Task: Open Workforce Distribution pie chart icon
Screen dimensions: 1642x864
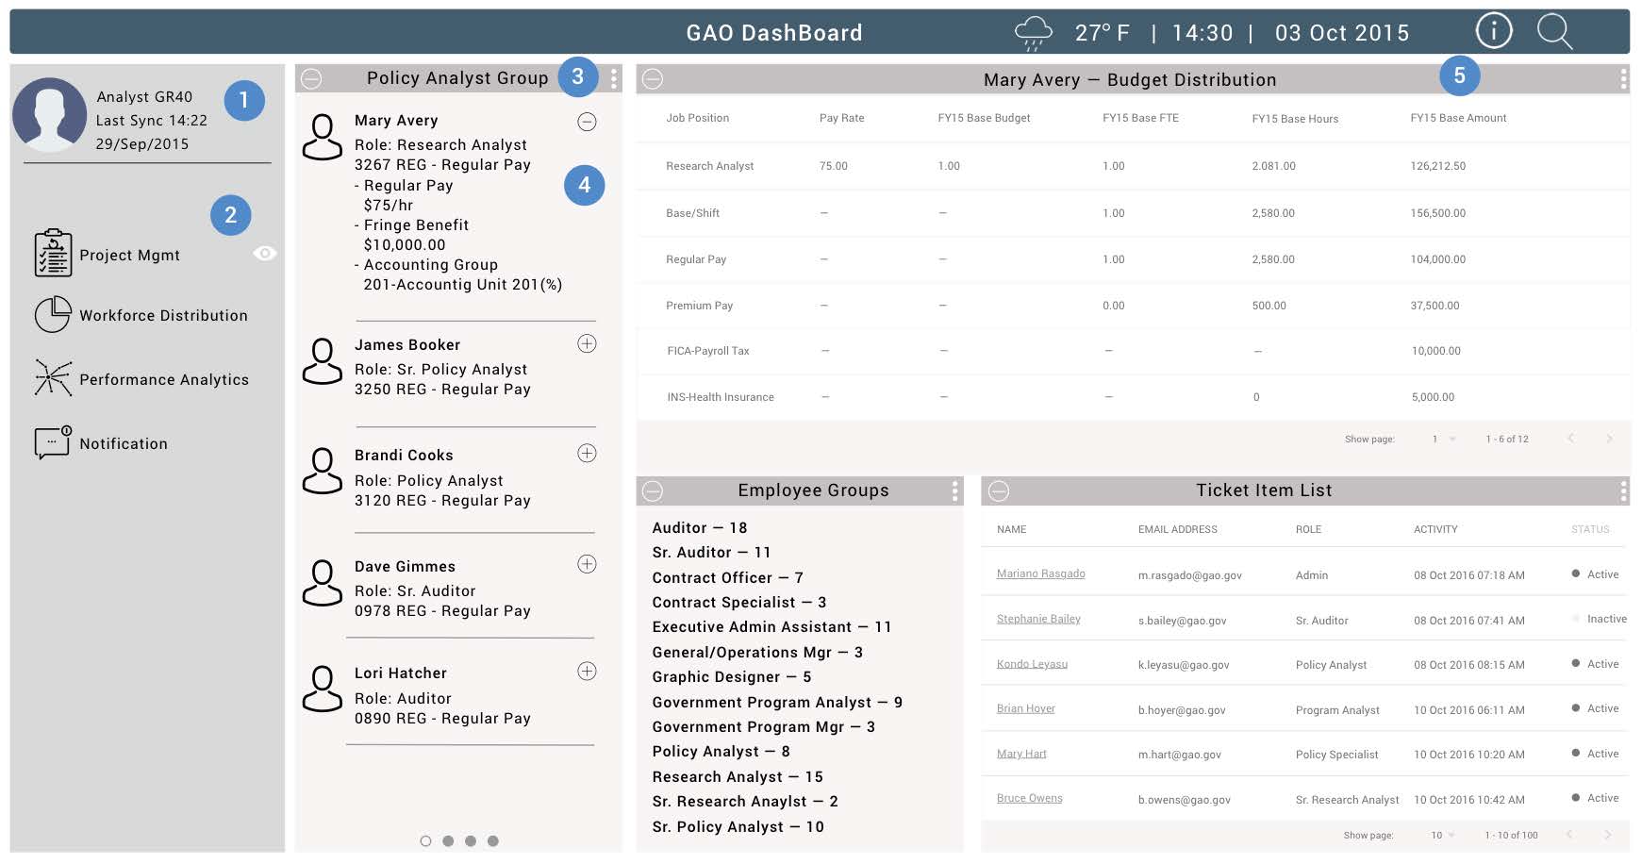Action: pos(53,315)
